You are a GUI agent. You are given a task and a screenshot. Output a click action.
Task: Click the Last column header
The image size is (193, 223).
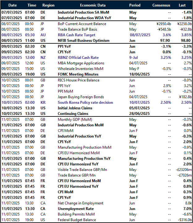click(x=182, y=5)
